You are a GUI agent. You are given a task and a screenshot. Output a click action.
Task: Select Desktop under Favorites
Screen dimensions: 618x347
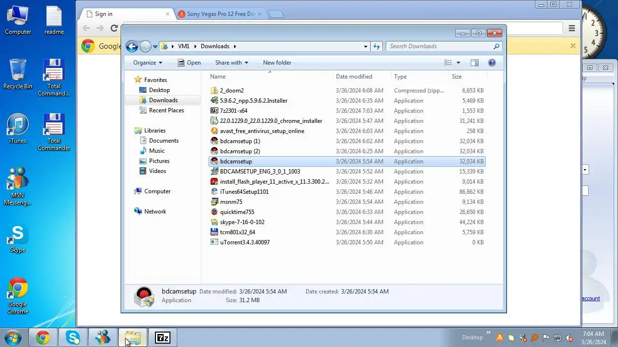pos(159,90)
